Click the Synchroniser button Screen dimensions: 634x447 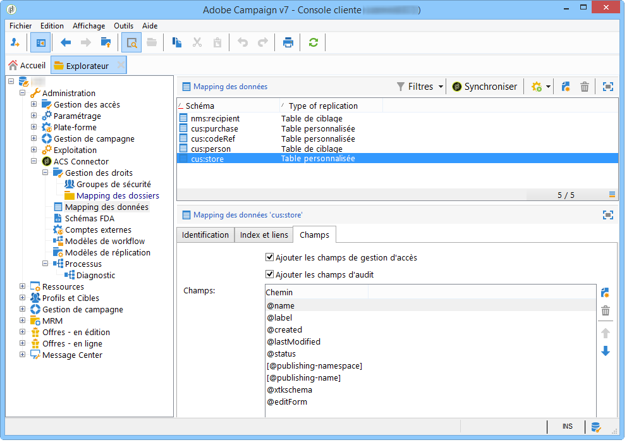pos(484,87)
